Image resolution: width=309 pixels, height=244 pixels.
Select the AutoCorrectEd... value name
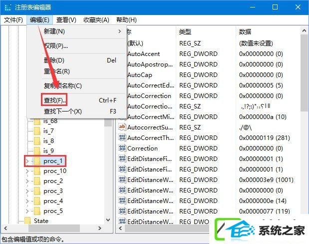(151, 85)
